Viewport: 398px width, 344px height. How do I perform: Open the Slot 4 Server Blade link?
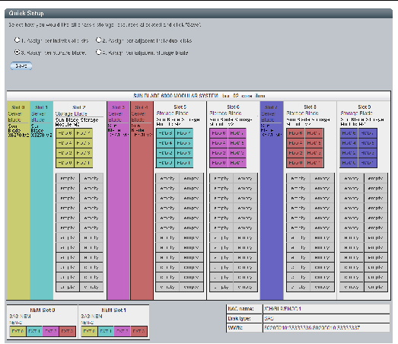click(x=139, y=116)
